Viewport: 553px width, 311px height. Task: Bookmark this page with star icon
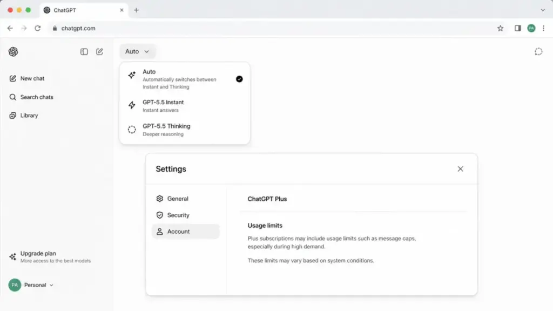click(500, 28)
